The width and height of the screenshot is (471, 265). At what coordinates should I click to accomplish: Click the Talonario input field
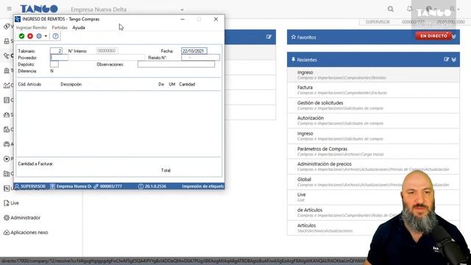[x=56, y=51]
